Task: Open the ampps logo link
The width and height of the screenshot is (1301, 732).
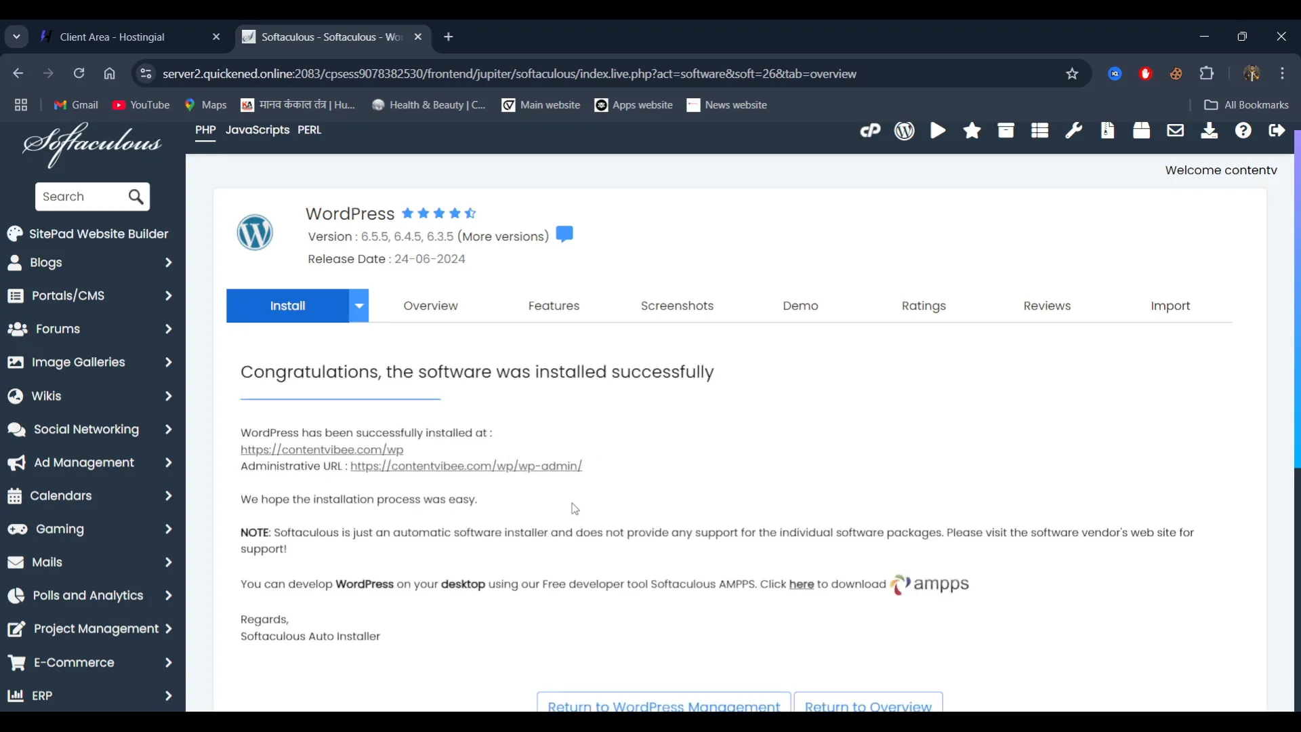Action: [929, 584]
